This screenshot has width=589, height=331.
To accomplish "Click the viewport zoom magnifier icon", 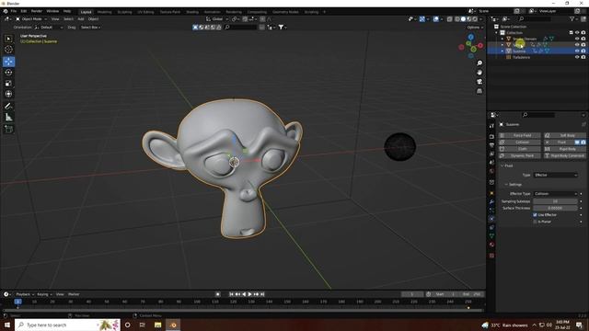I will [479, 63].
